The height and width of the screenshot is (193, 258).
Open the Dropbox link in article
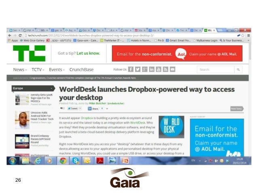(x=87, y=118)
